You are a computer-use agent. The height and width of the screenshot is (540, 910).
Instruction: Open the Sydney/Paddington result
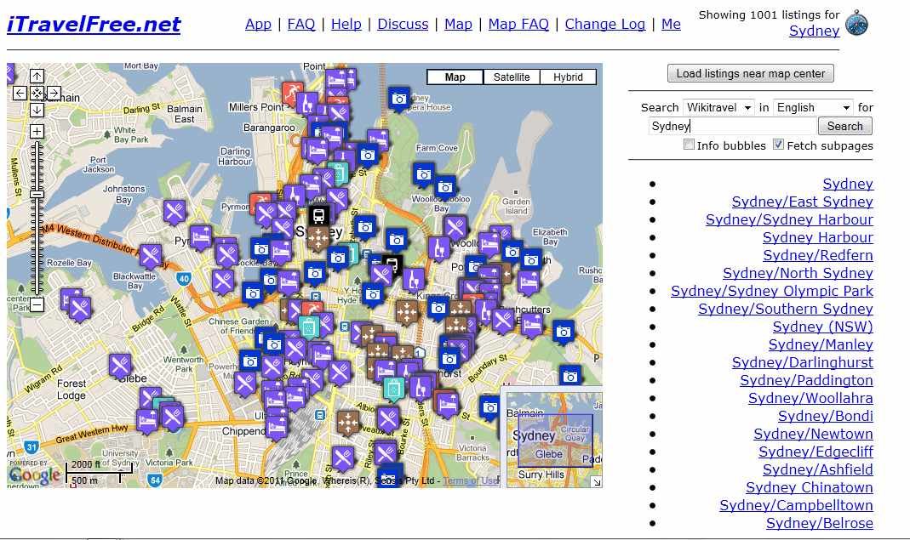(807, 380)
